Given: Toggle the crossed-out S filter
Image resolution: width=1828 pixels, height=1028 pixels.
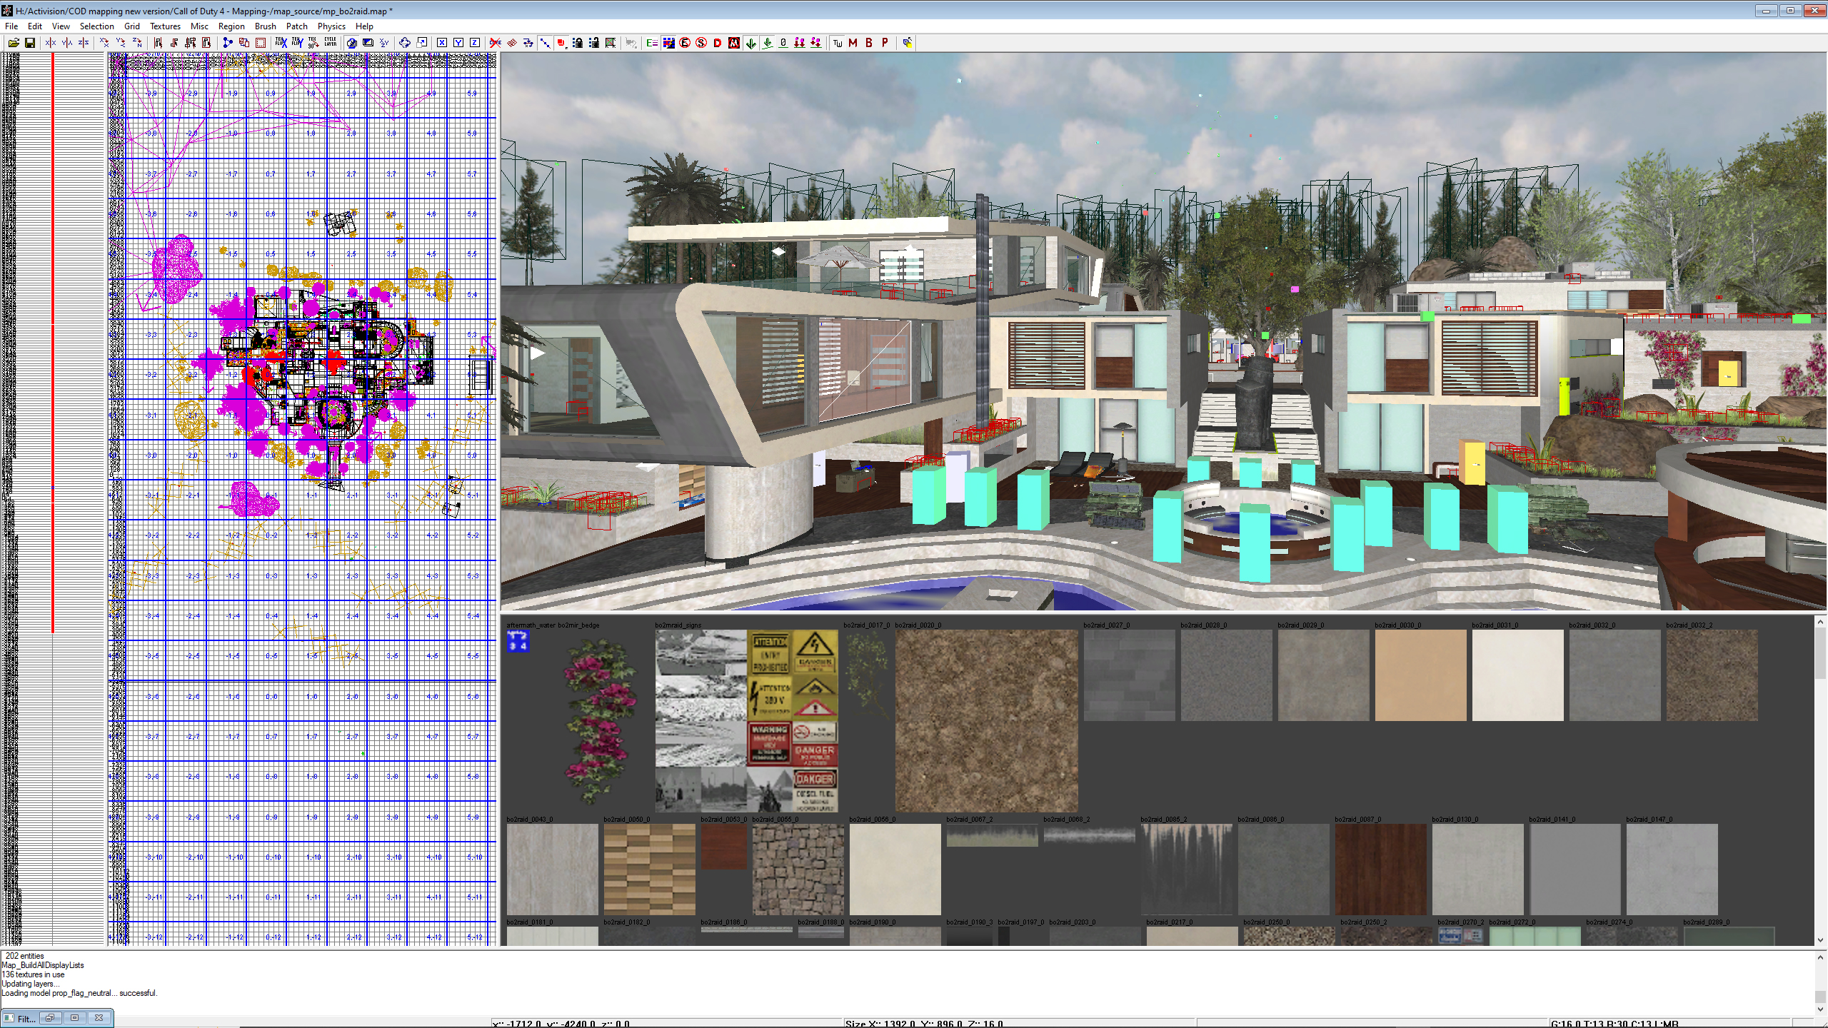Looking at the screenshot, I should pyautogui.click(x=701, y=43).
